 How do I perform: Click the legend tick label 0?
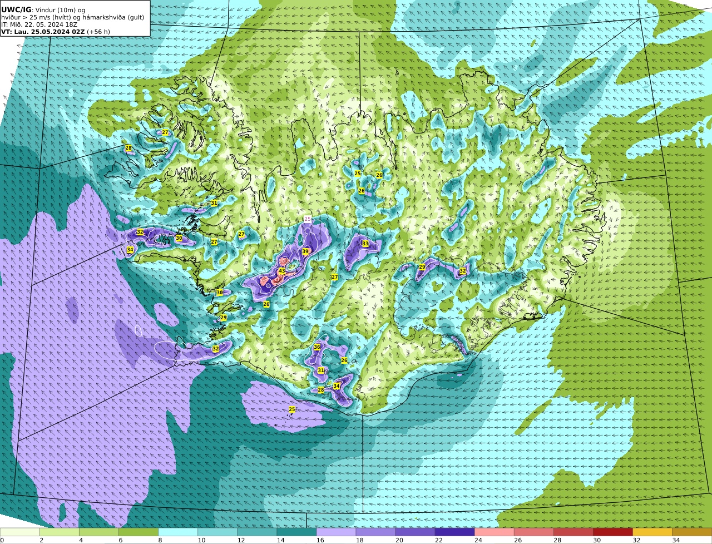pyautogui.click(x=2, y=540)
